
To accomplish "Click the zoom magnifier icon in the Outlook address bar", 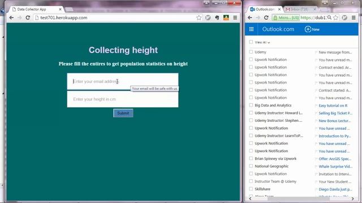I will [329, 17].
